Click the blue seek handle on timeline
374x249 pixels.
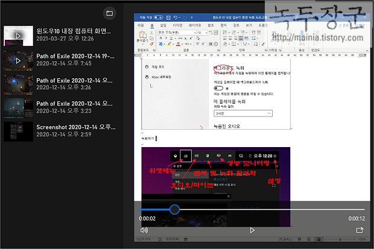174,209
